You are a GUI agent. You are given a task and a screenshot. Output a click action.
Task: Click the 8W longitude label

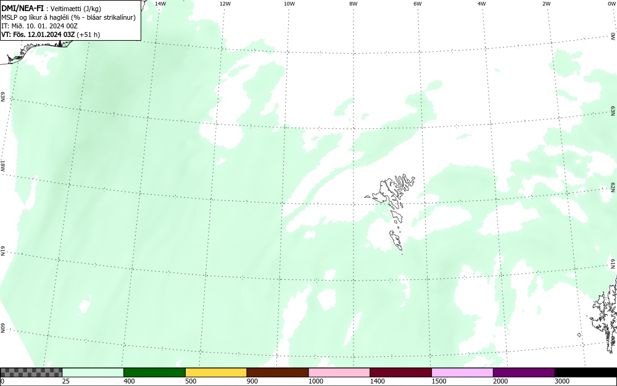(x=353, y=4)
